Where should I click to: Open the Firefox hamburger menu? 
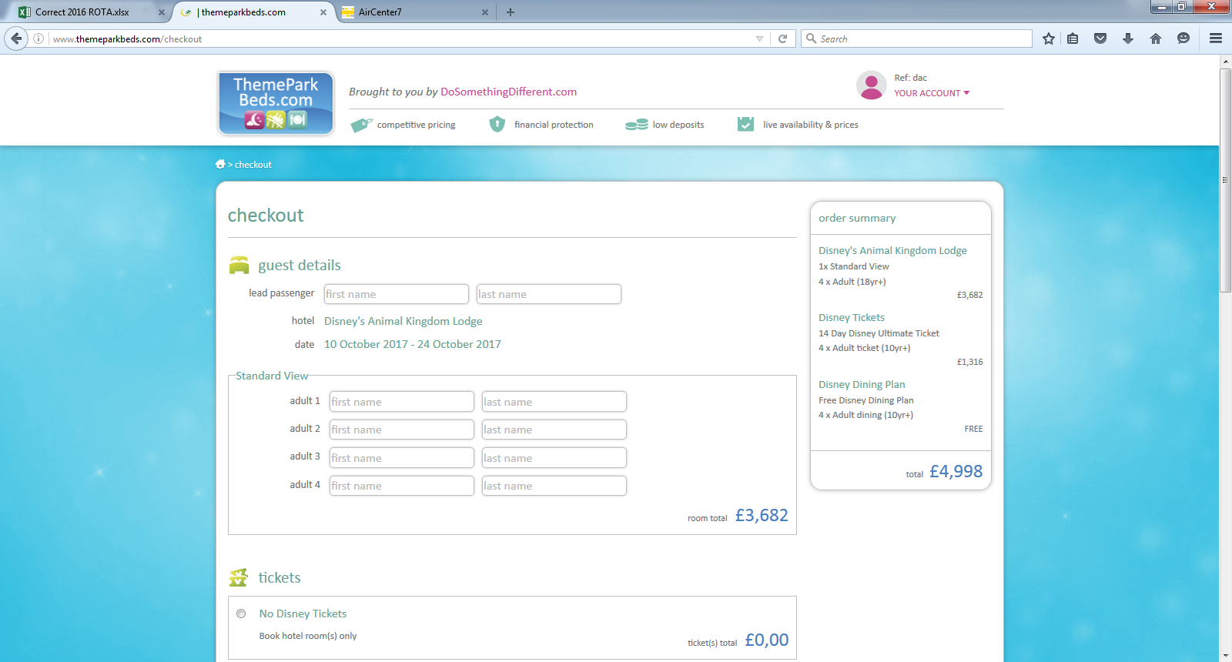pyautogui.click(x=1216, y=38)
